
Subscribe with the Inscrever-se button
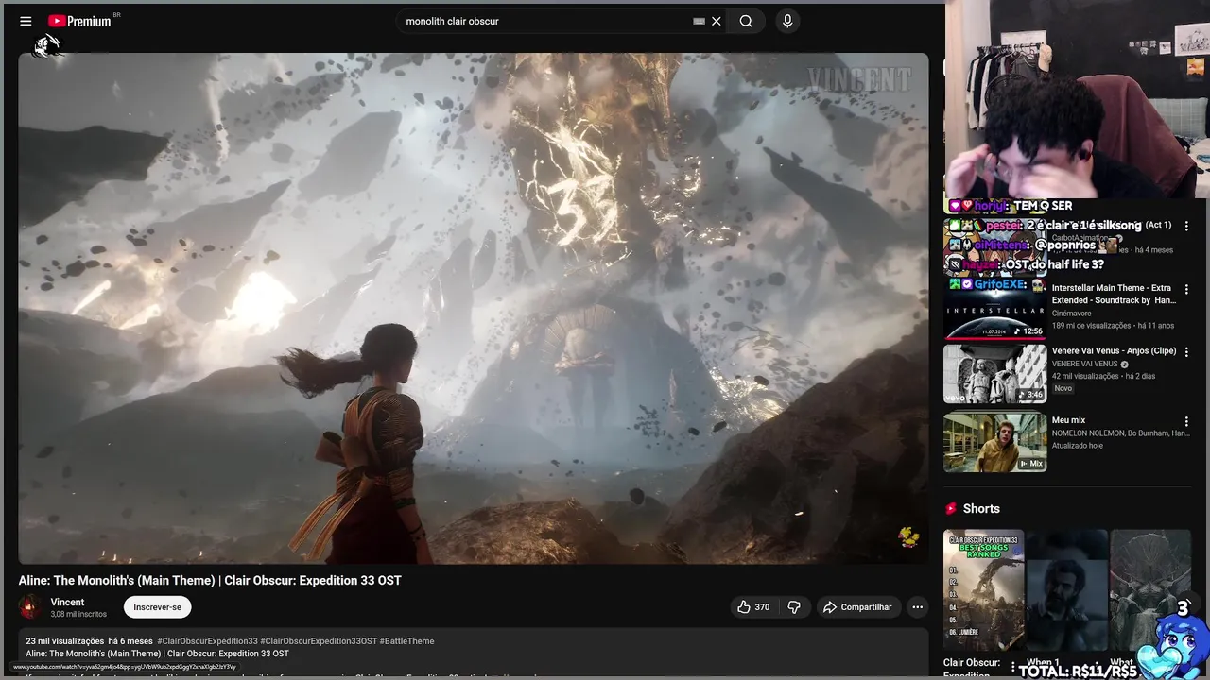click(157, 607)
